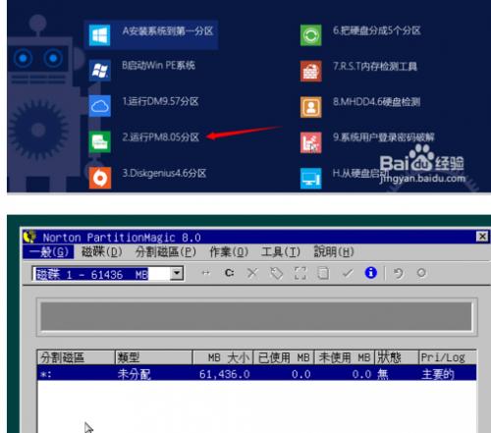Open the 分割磁區(P) menu
The height and width of the screenshot is (433, 491).
click(166, 252)
